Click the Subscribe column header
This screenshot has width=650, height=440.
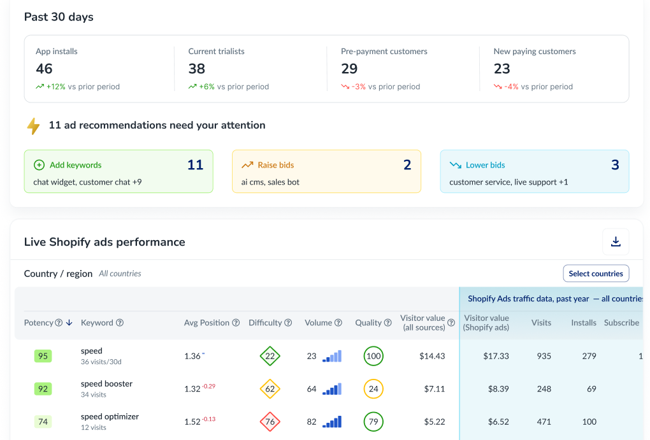click(621, 323)
